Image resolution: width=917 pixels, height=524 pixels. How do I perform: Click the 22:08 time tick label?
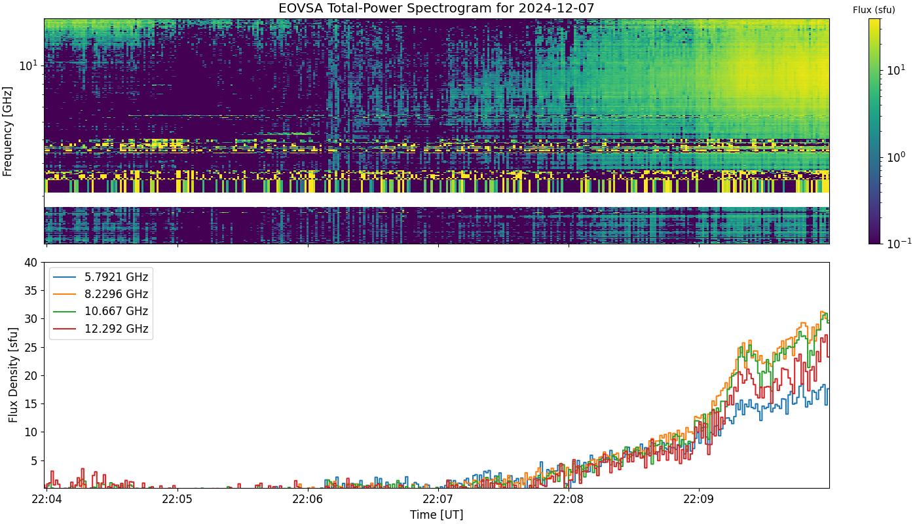click(x=569, y=499)
